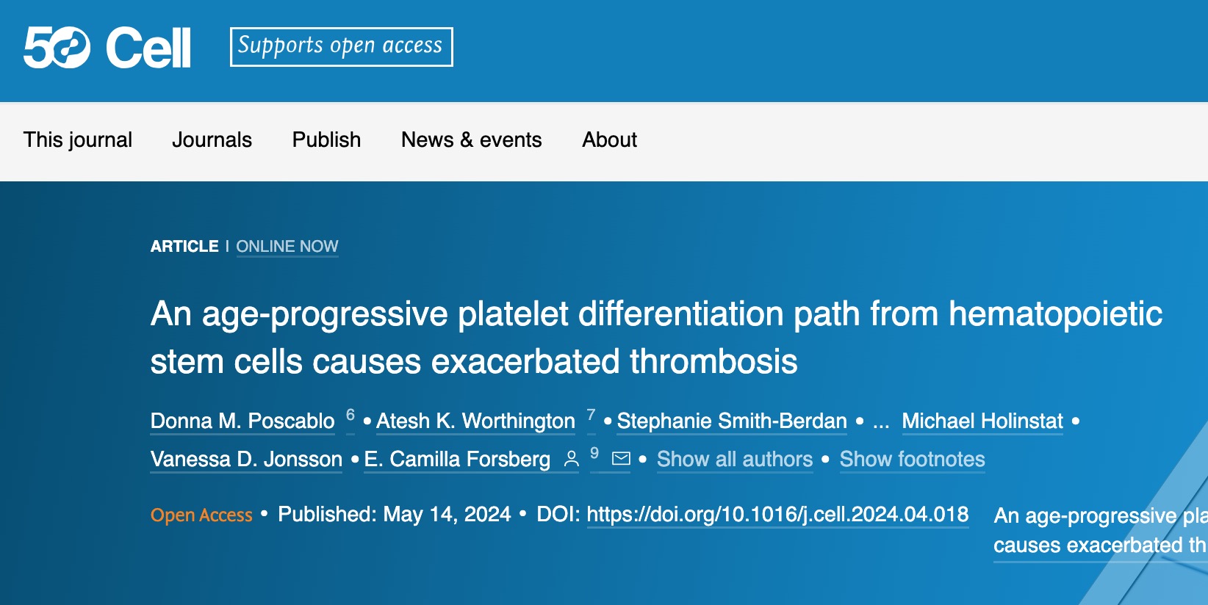This screenshot has width=1208, height=605.
Task: Click the ONLINE NOW link
Action: (x=287, y=247)
